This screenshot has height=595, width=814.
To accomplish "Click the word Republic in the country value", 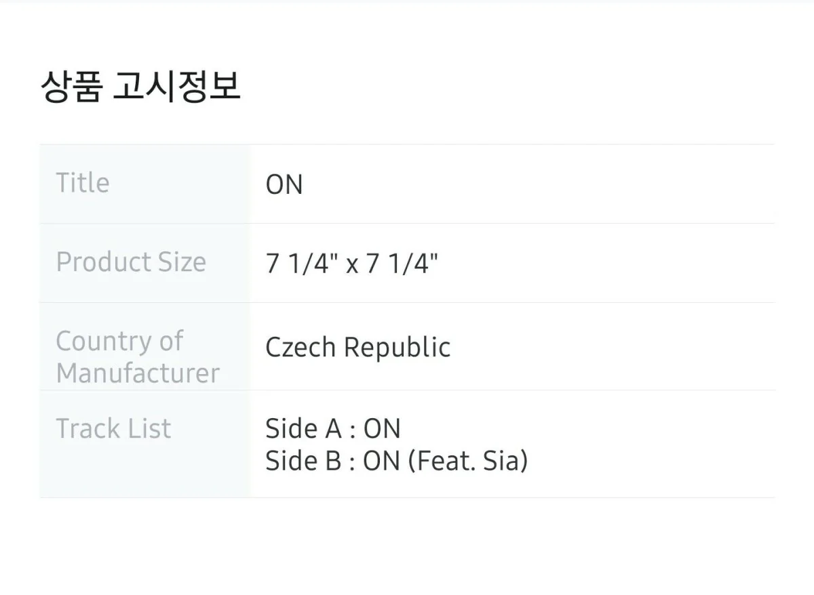I will [x=397, y=348].
